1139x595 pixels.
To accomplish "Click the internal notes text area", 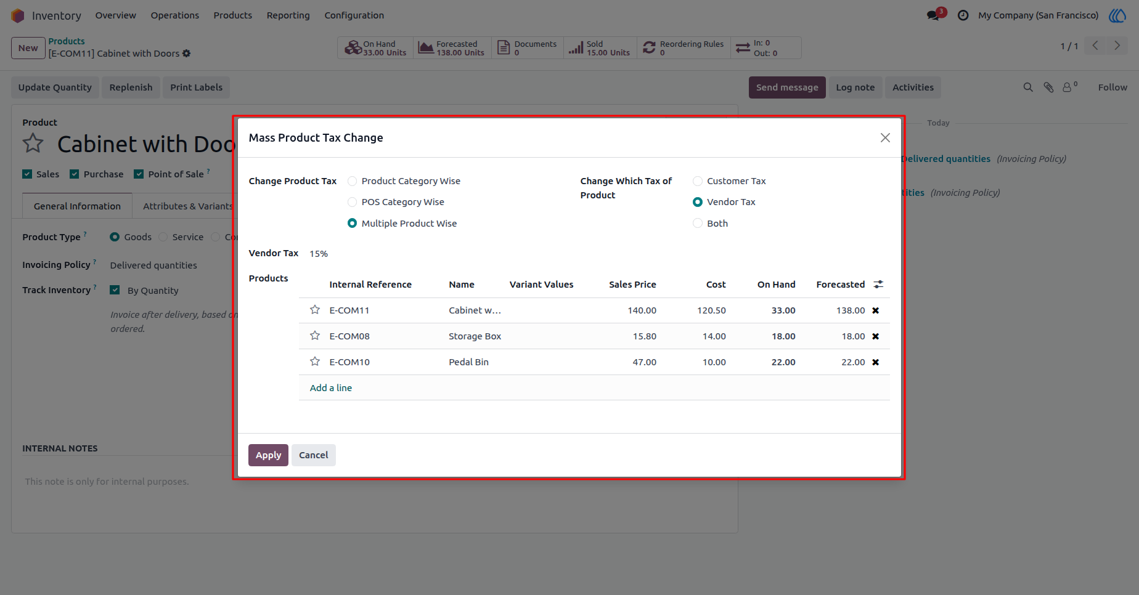I will tap(374, 482).
